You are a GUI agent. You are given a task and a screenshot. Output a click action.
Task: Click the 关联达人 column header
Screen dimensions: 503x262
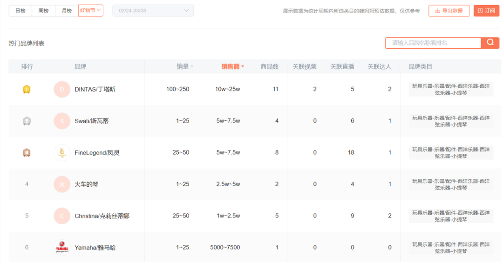point(379,66)
